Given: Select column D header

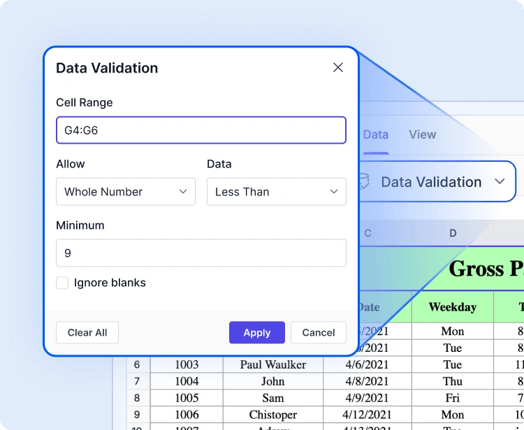Looking at the screenshot, I should pos(453,233).
